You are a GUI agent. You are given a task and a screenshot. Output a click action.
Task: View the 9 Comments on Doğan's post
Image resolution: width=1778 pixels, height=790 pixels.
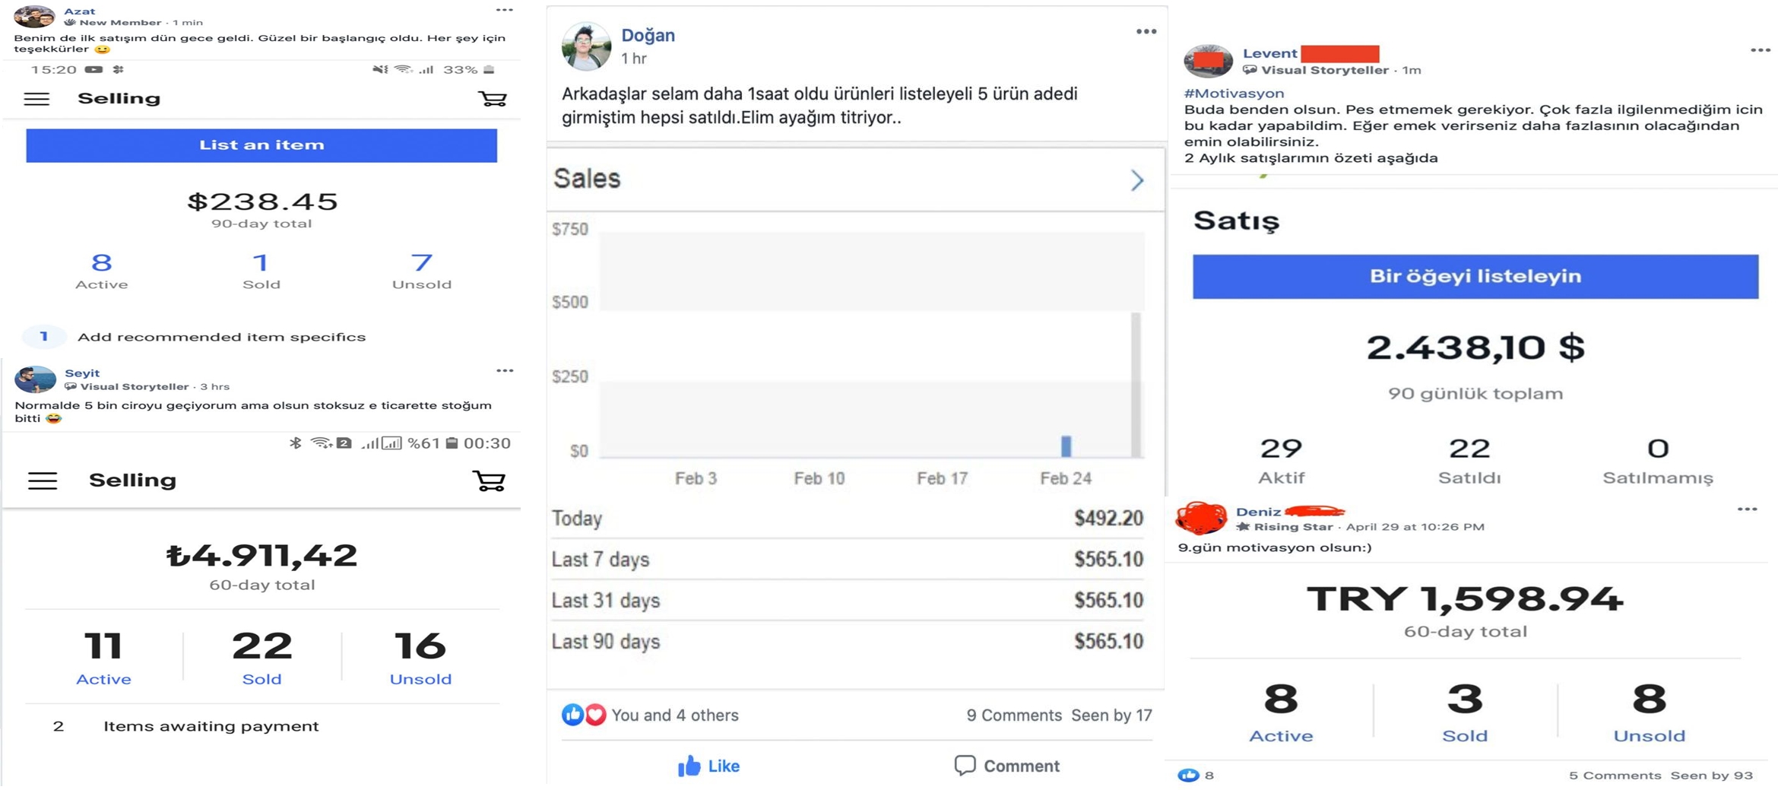(x=1013, y=715)
